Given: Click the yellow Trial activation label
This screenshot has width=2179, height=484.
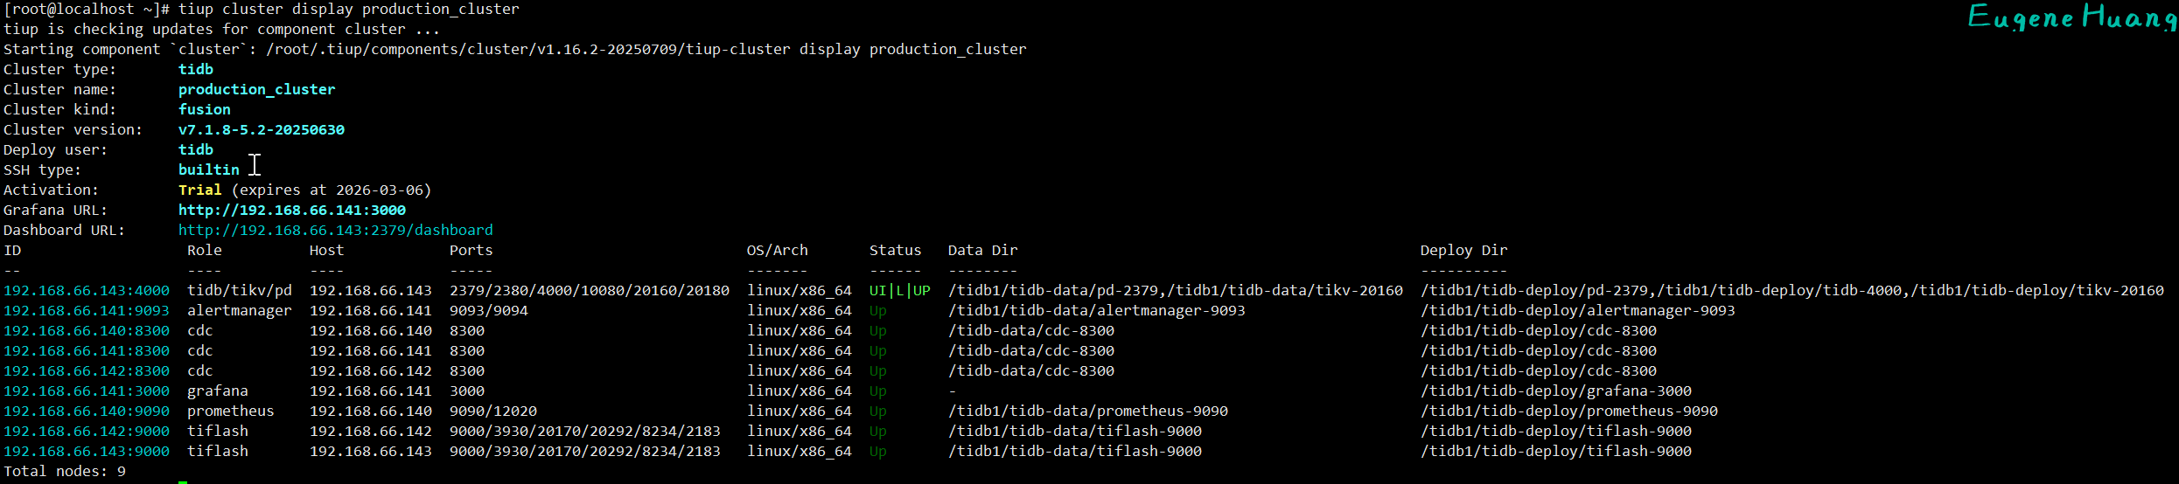Looking at the screenshot, I should pyautogui.click(x=199, y=190).
